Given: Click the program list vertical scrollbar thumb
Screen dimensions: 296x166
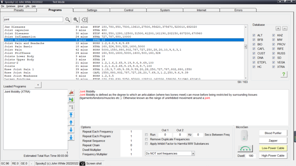Looking at the screenshot, I should coord(246,47).
